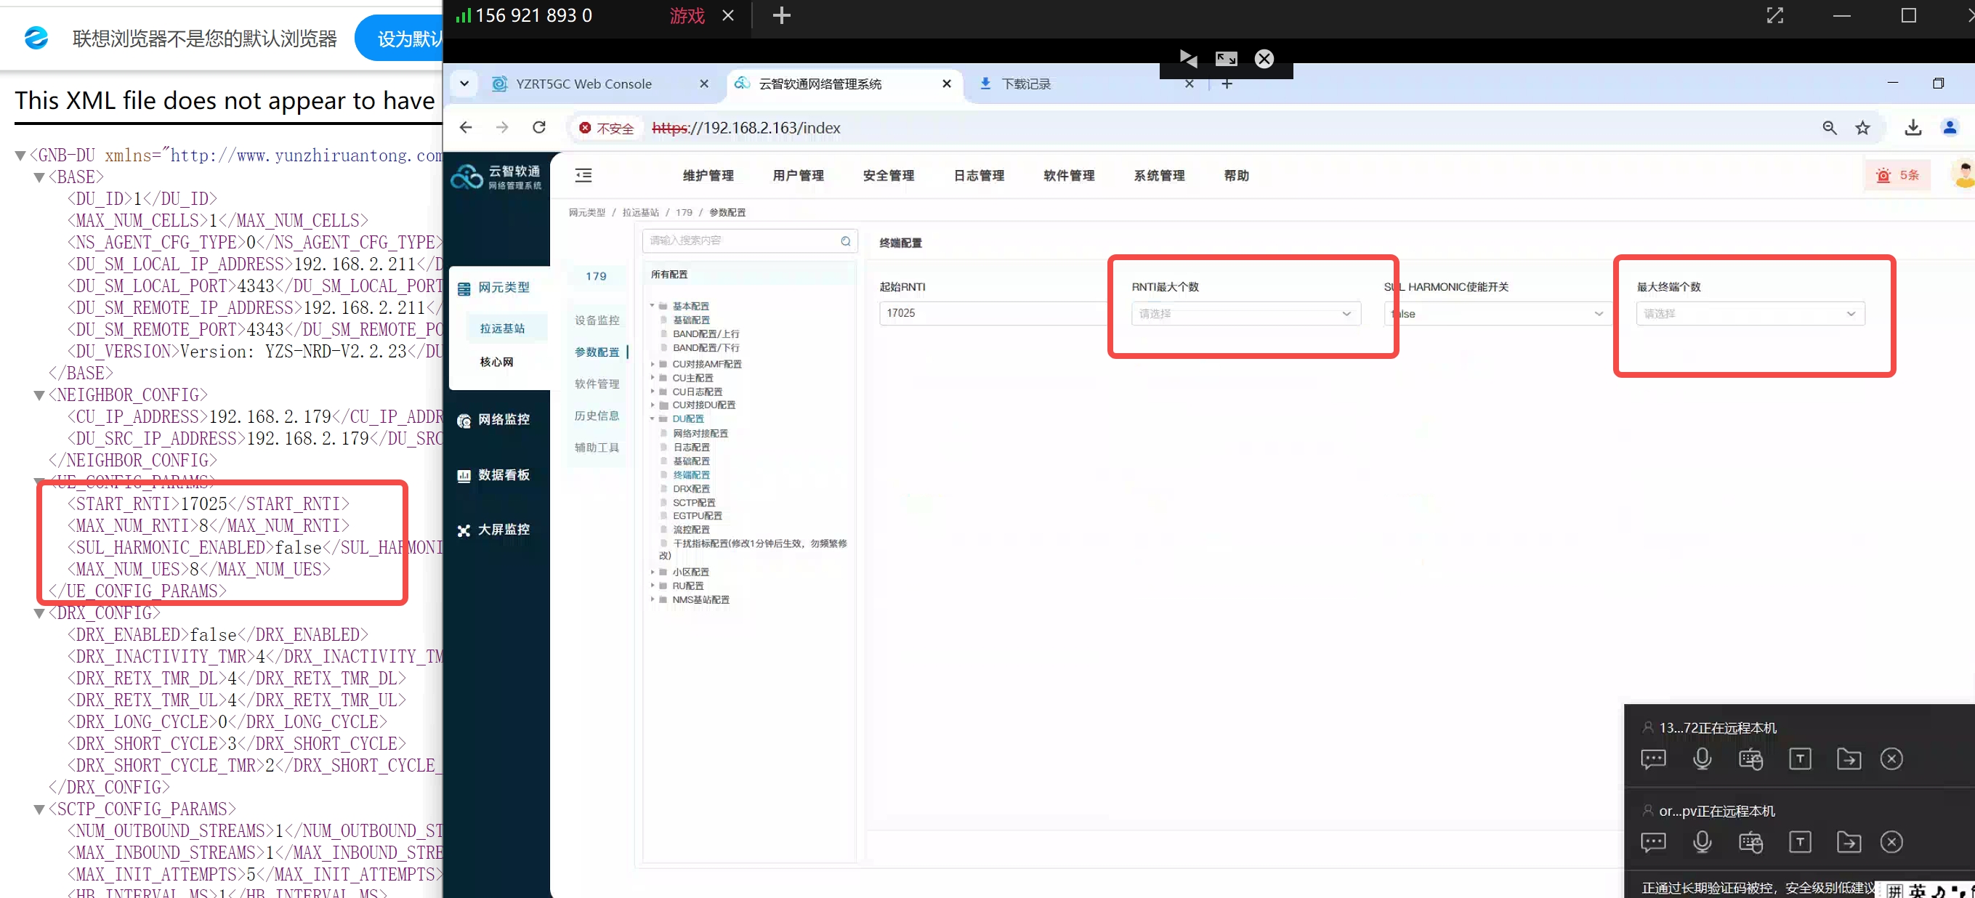Expand the CU主配置 folder
Viewport: 1975px width, 898px height.
click(653, 378)
